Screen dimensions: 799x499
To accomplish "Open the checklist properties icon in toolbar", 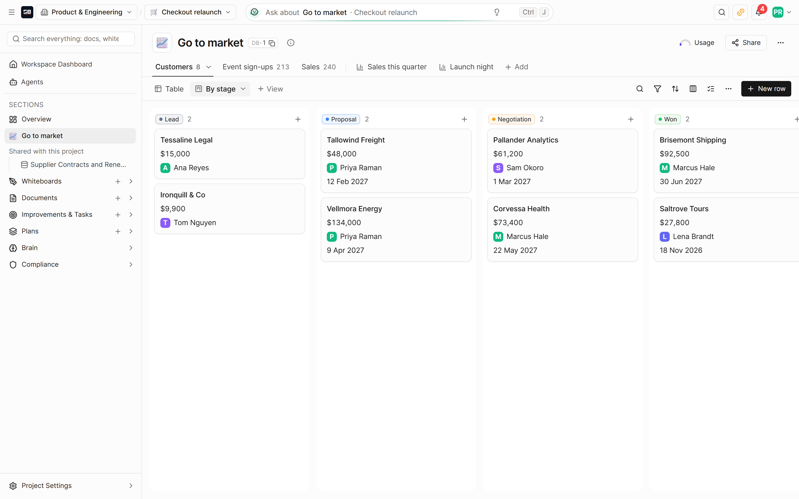I will [x=711, y=89].
